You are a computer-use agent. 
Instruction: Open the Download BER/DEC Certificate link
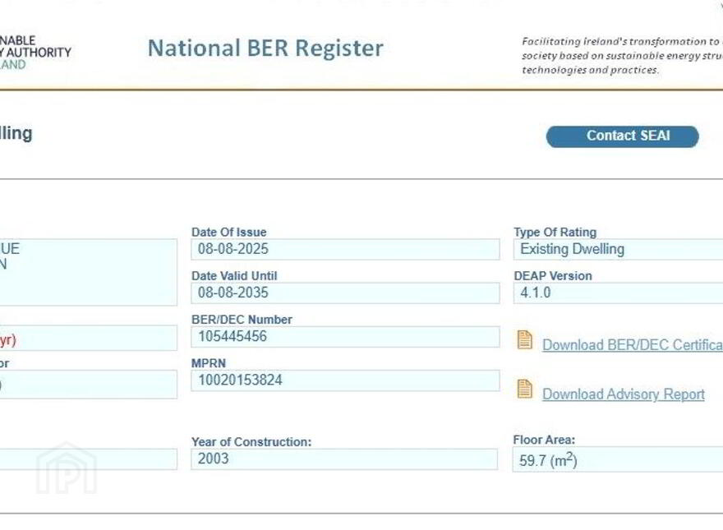click(633, 345)
